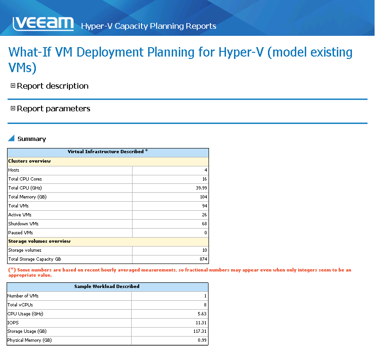
Task: Click the storage usage value 117.31
Action: point(200,331)
